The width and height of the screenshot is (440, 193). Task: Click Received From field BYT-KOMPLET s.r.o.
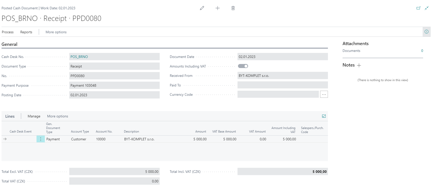(x=283, y=76)
